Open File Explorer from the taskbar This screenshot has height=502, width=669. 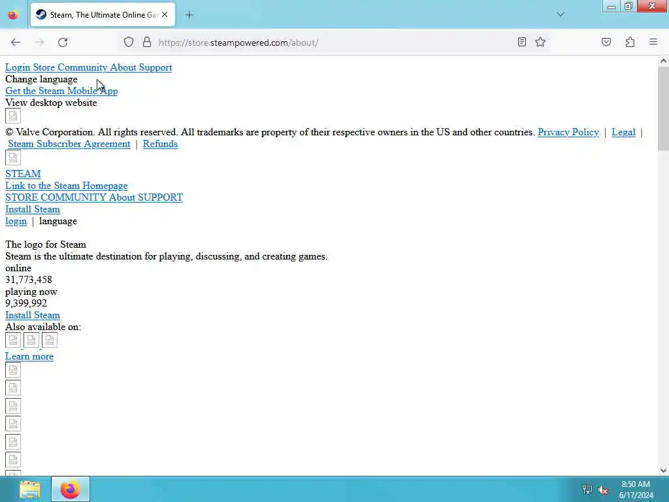click(30, 490)
